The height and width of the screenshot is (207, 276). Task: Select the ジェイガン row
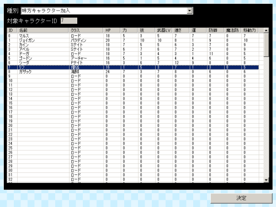133,40
